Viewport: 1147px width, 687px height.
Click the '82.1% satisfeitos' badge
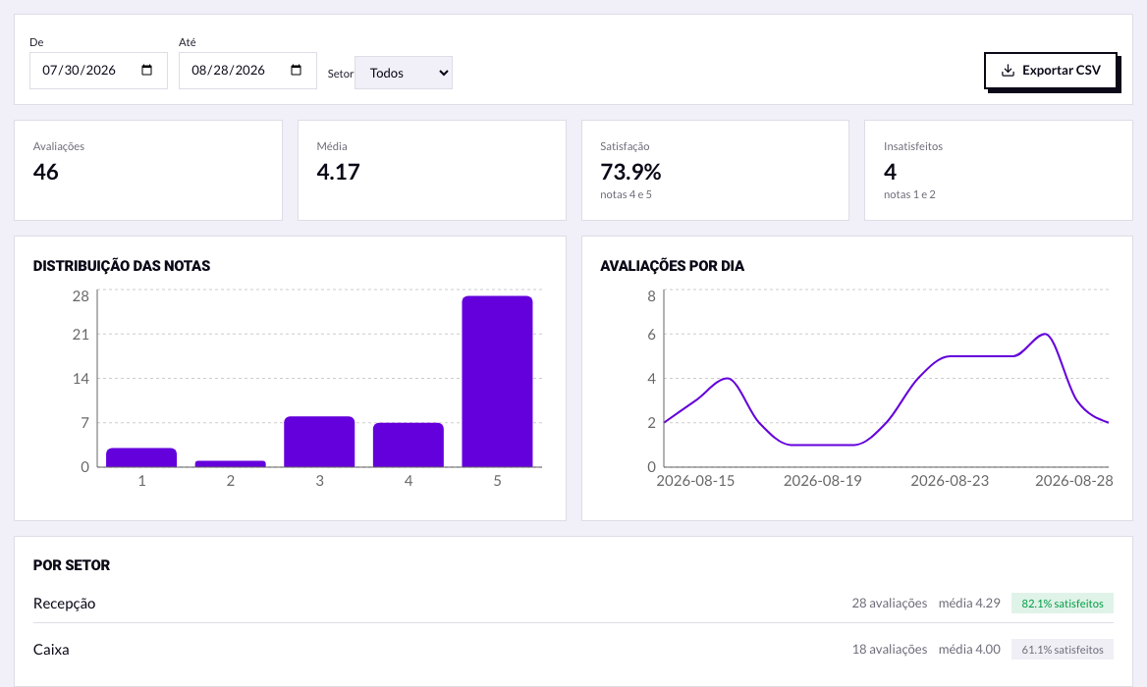tap(1063, 604)
